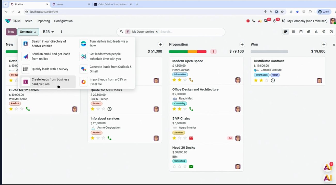Viewport: 336px width, 185px height.
Task: Open My Company (San Francisco) switcher
Action: (x=307, y=21)
